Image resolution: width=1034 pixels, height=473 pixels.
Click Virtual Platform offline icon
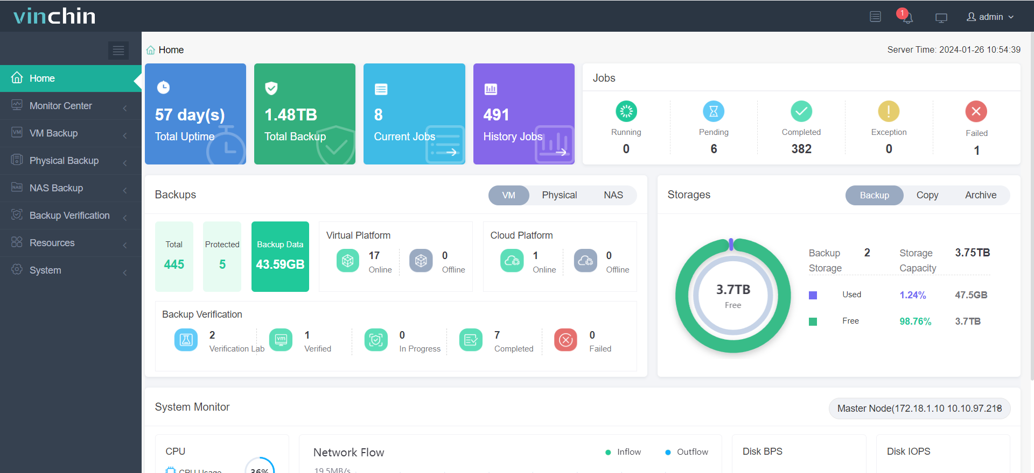[x=421, y=261]
